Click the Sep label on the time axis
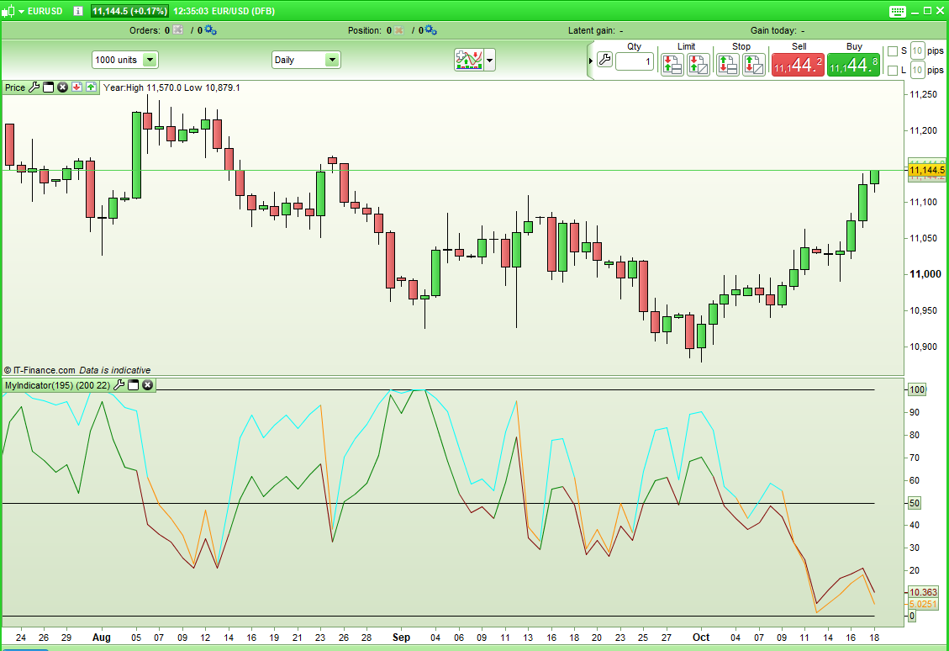Screen dimensions: 949x651 coord(401,637)
